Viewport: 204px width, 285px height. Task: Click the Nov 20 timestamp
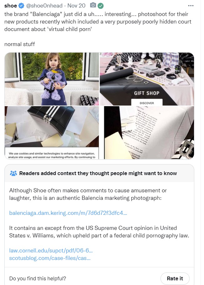tap(76, 6)
